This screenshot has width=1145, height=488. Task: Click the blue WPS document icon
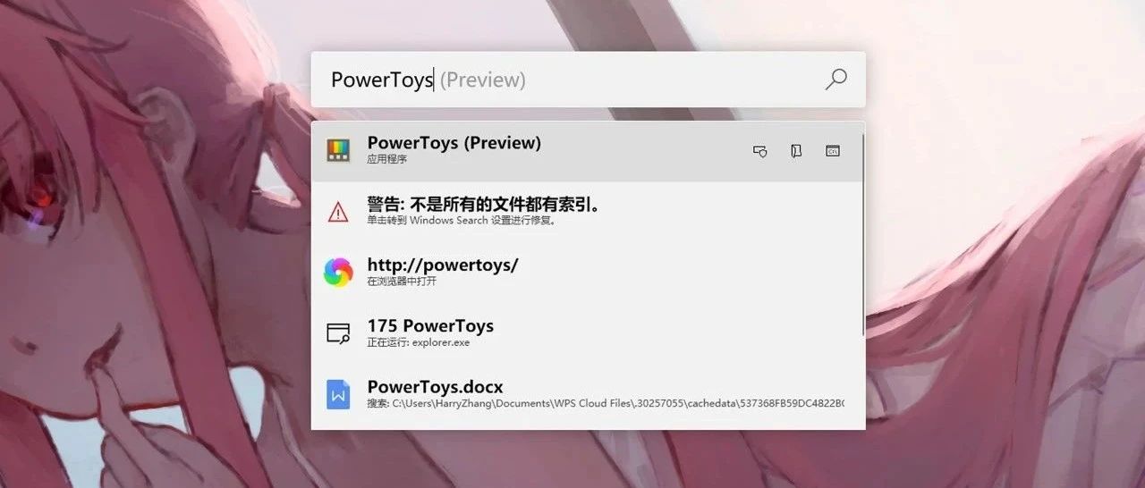(x=338, y=394)
